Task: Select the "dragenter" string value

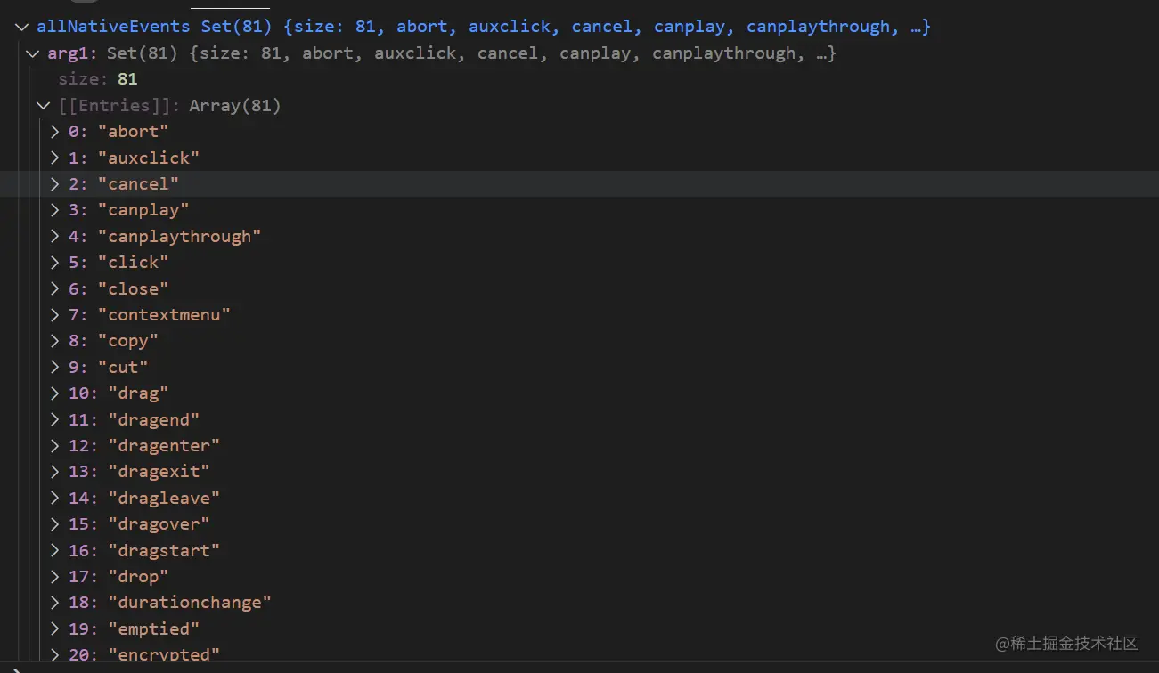Action: 164,446
